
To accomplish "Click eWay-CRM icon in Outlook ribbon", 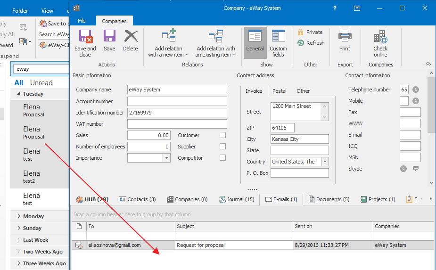I will [x=43, y=45].
